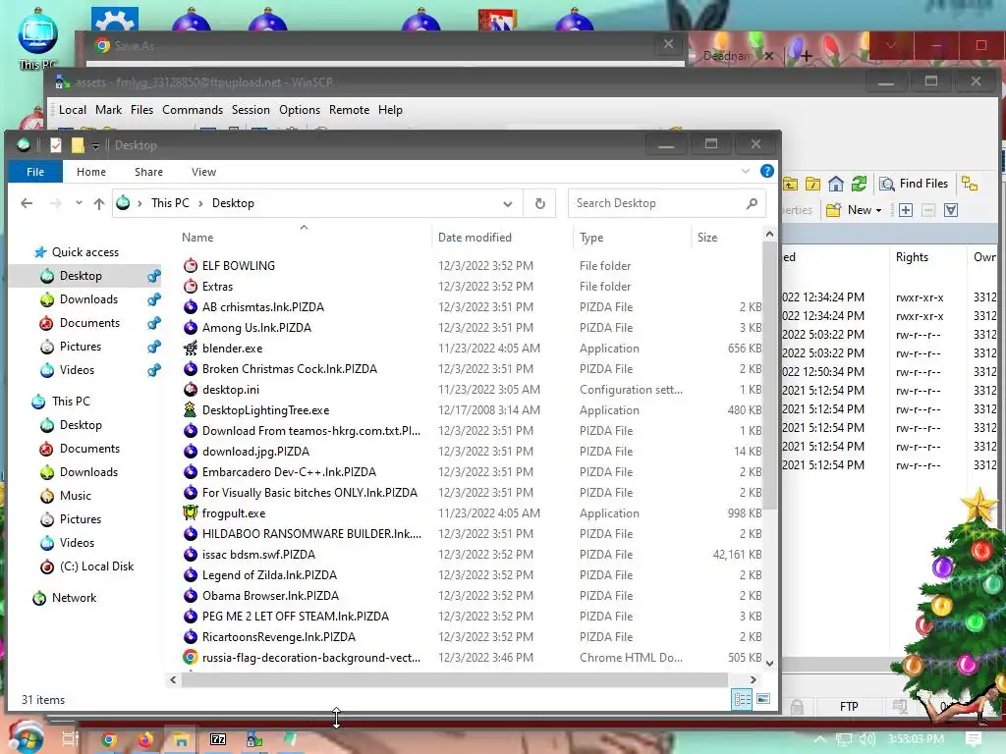This screenshot has height=754, width=1006.
Task: Click the Explorer Back arrow
Action: (27, 203)
